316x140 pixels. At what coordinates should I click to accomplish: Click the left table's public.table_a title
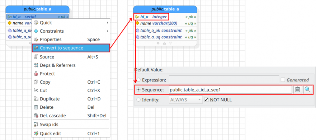point(38,9)
